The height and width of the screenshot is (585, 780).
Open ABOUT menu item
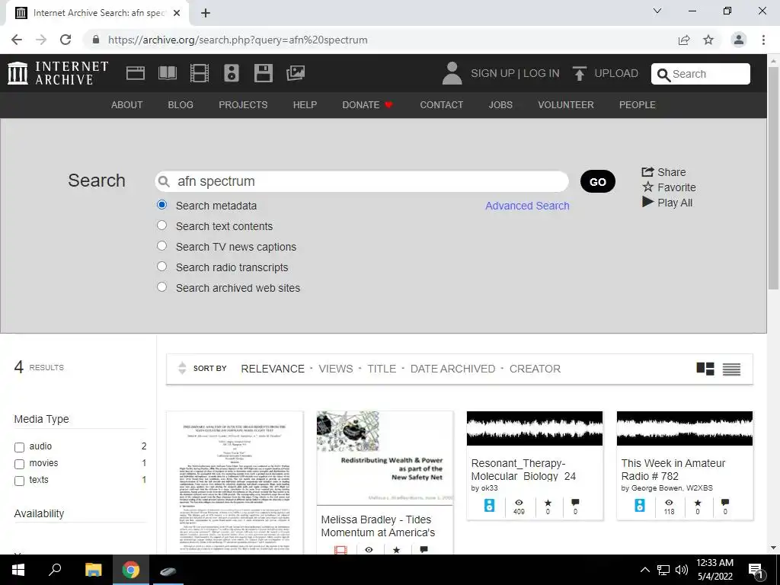coord(127,105)
